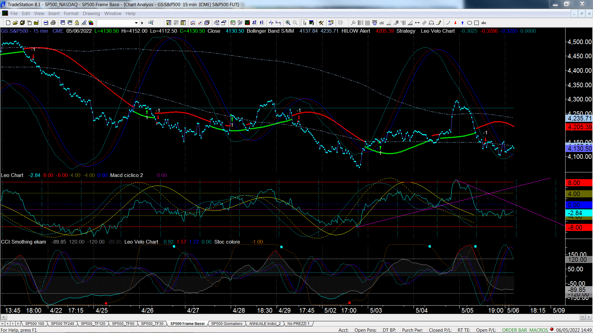593x333 pixels.
Task: Click the expand bar spacing icon
Action: 278,23
